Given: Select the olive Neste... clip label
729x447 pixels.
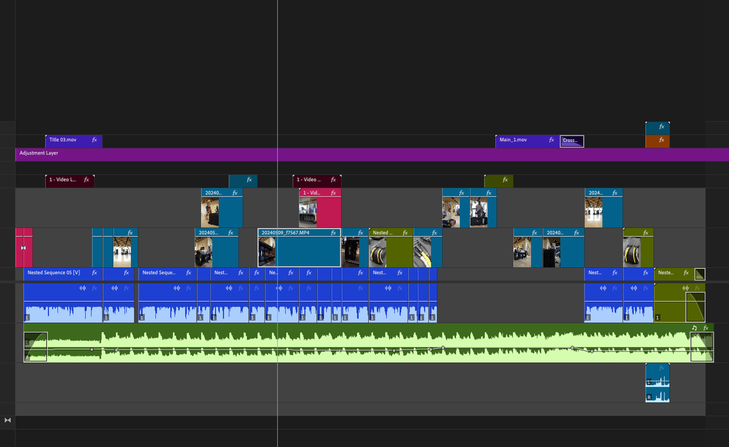Looking at the screenshot, I should click(666, 273).
